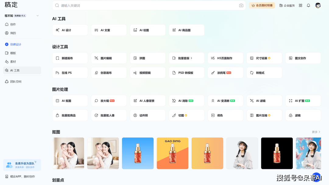The image size is (329, 185).
Task: Open the 视频剪辑 video editing tool
Action: pos(148,73)
